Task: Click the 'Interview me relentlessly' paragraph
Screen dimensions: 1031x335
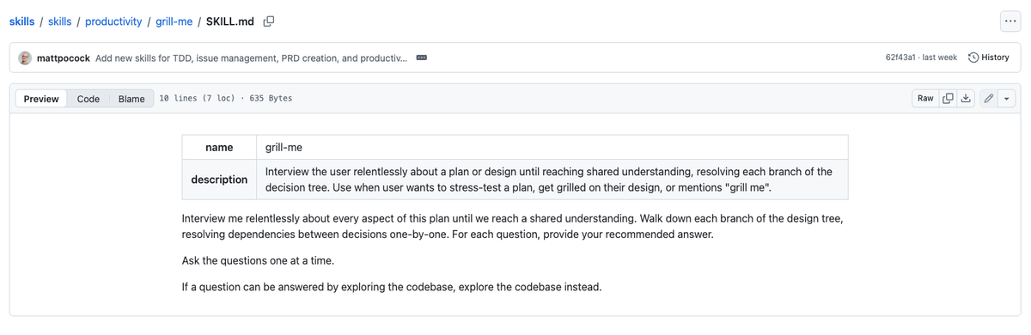Action: tap(512, 226)
